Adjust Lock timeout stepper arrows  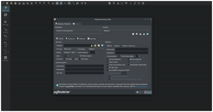pyautogui.click(x=96, y=52)
